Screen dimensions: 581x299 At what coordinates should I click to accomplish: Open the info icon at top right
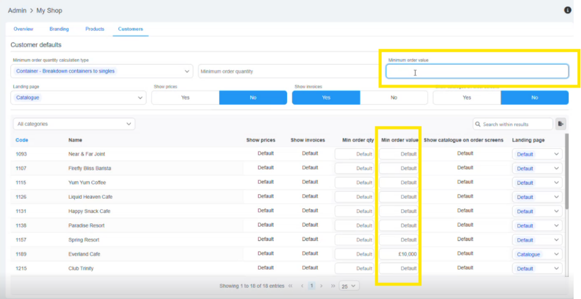[567, 10]
